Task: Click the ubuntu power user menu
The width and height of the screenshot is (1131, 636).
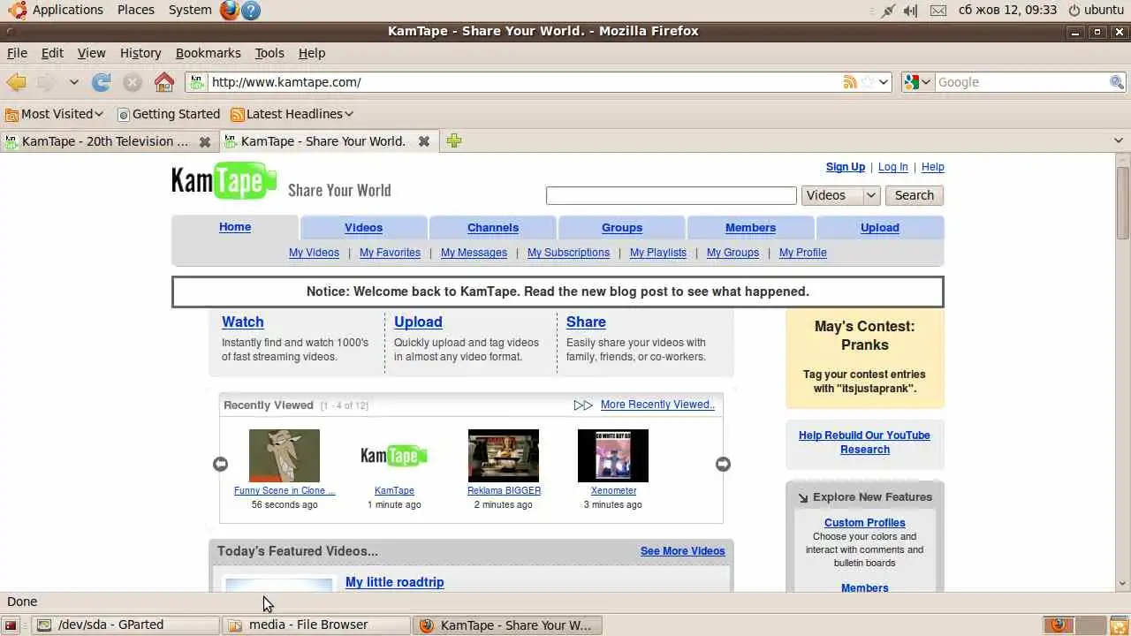Action: 1096,11
